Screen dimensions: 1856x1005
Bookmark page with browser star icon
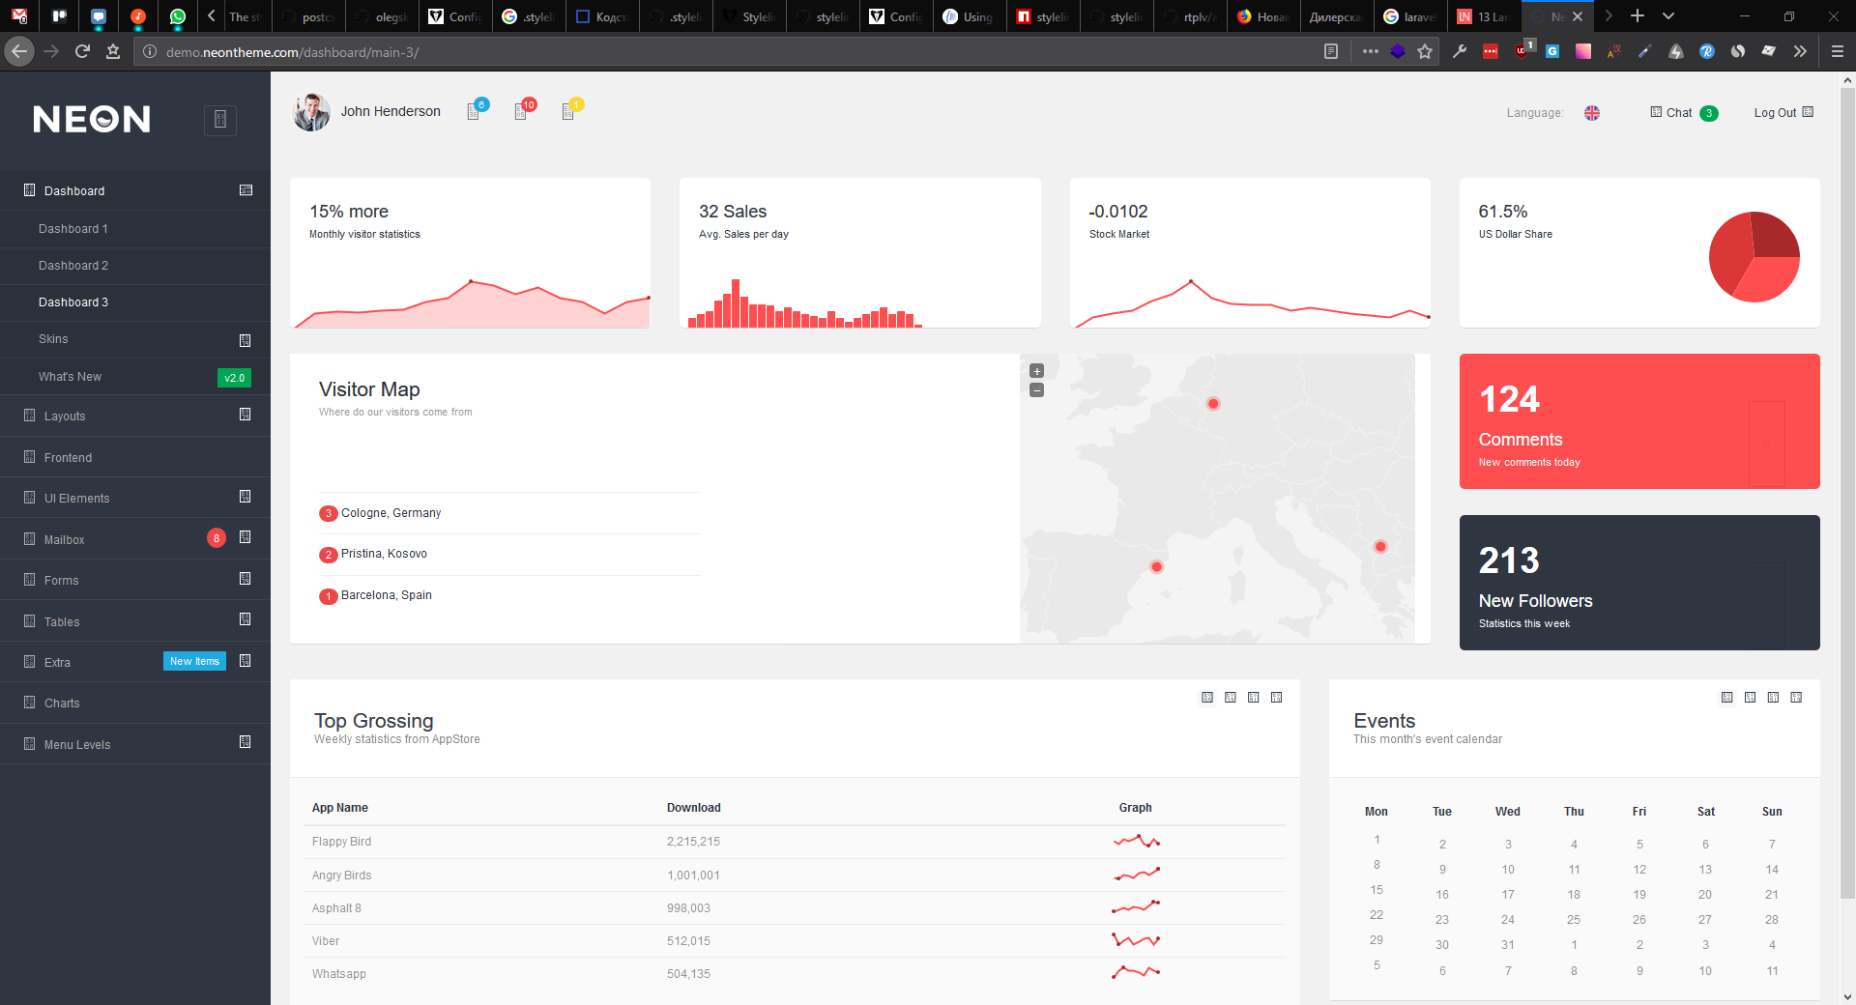(1425, 52)
